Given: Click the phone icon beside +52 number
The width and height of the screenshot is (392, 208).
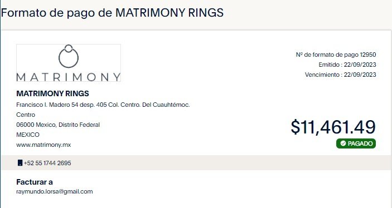Looking at the screenshot, I should tap(20, 163).
